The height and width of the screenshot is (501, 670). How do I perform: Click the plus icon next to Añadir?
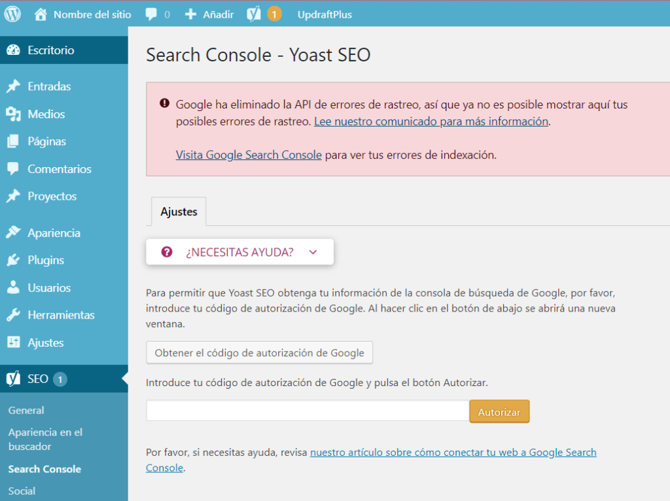tap(190, 14)
